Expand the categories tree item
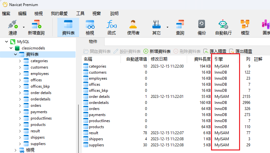 pos(20,61)
